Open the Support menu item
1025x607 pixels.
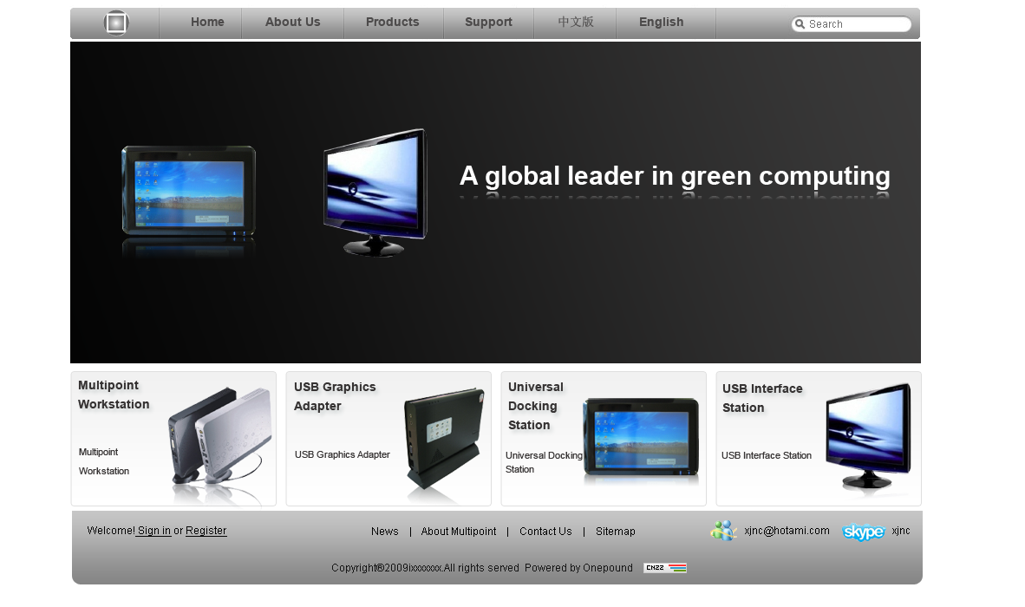coord(488,23)
